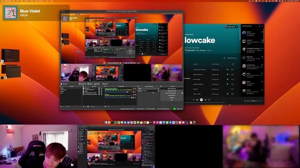Click Spotify volume speaker icon
The height and width of the screenshot is (168, 300).
(x=251, y=101)
